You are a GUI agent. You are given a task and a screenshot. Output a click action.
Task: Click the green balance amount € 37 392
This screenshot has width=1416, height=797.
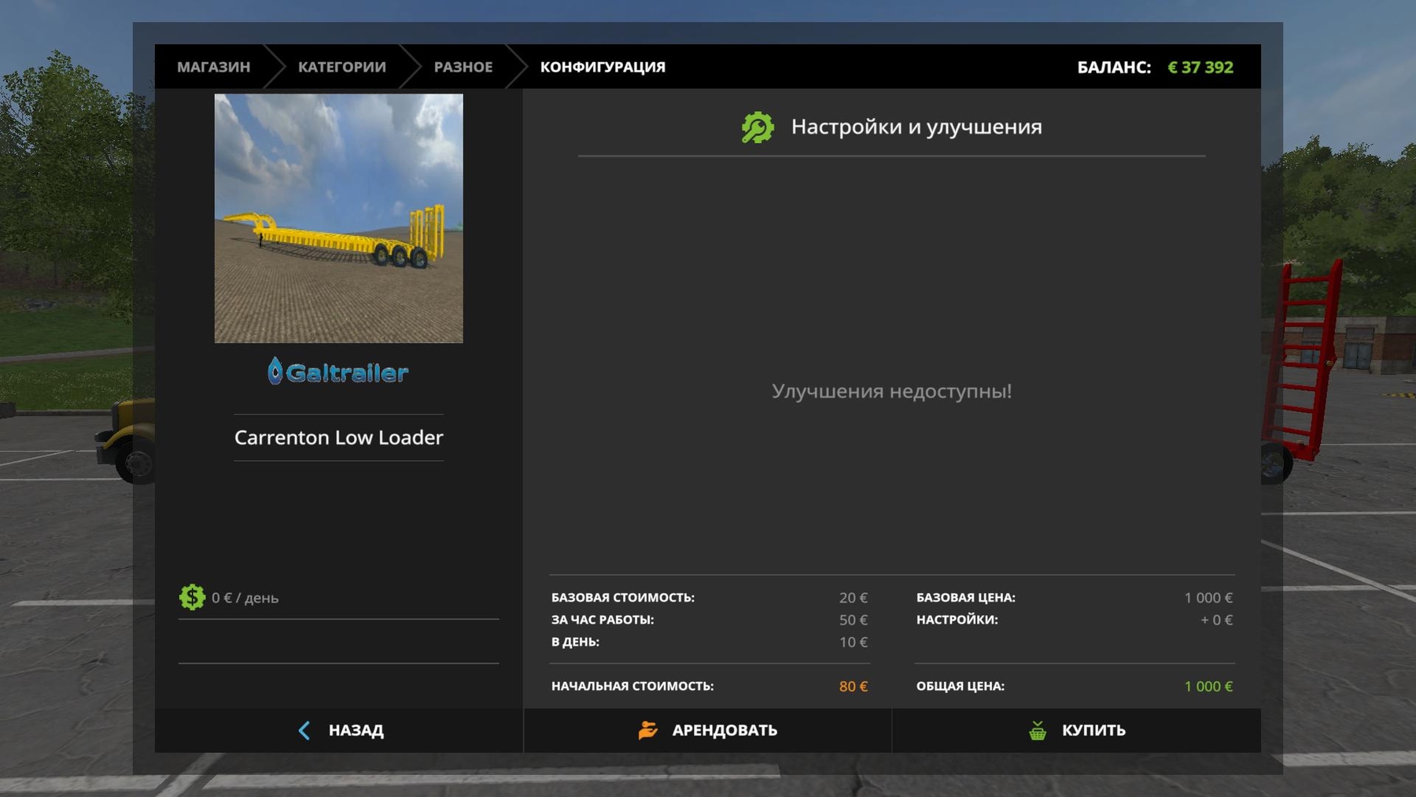[1200, 67]
